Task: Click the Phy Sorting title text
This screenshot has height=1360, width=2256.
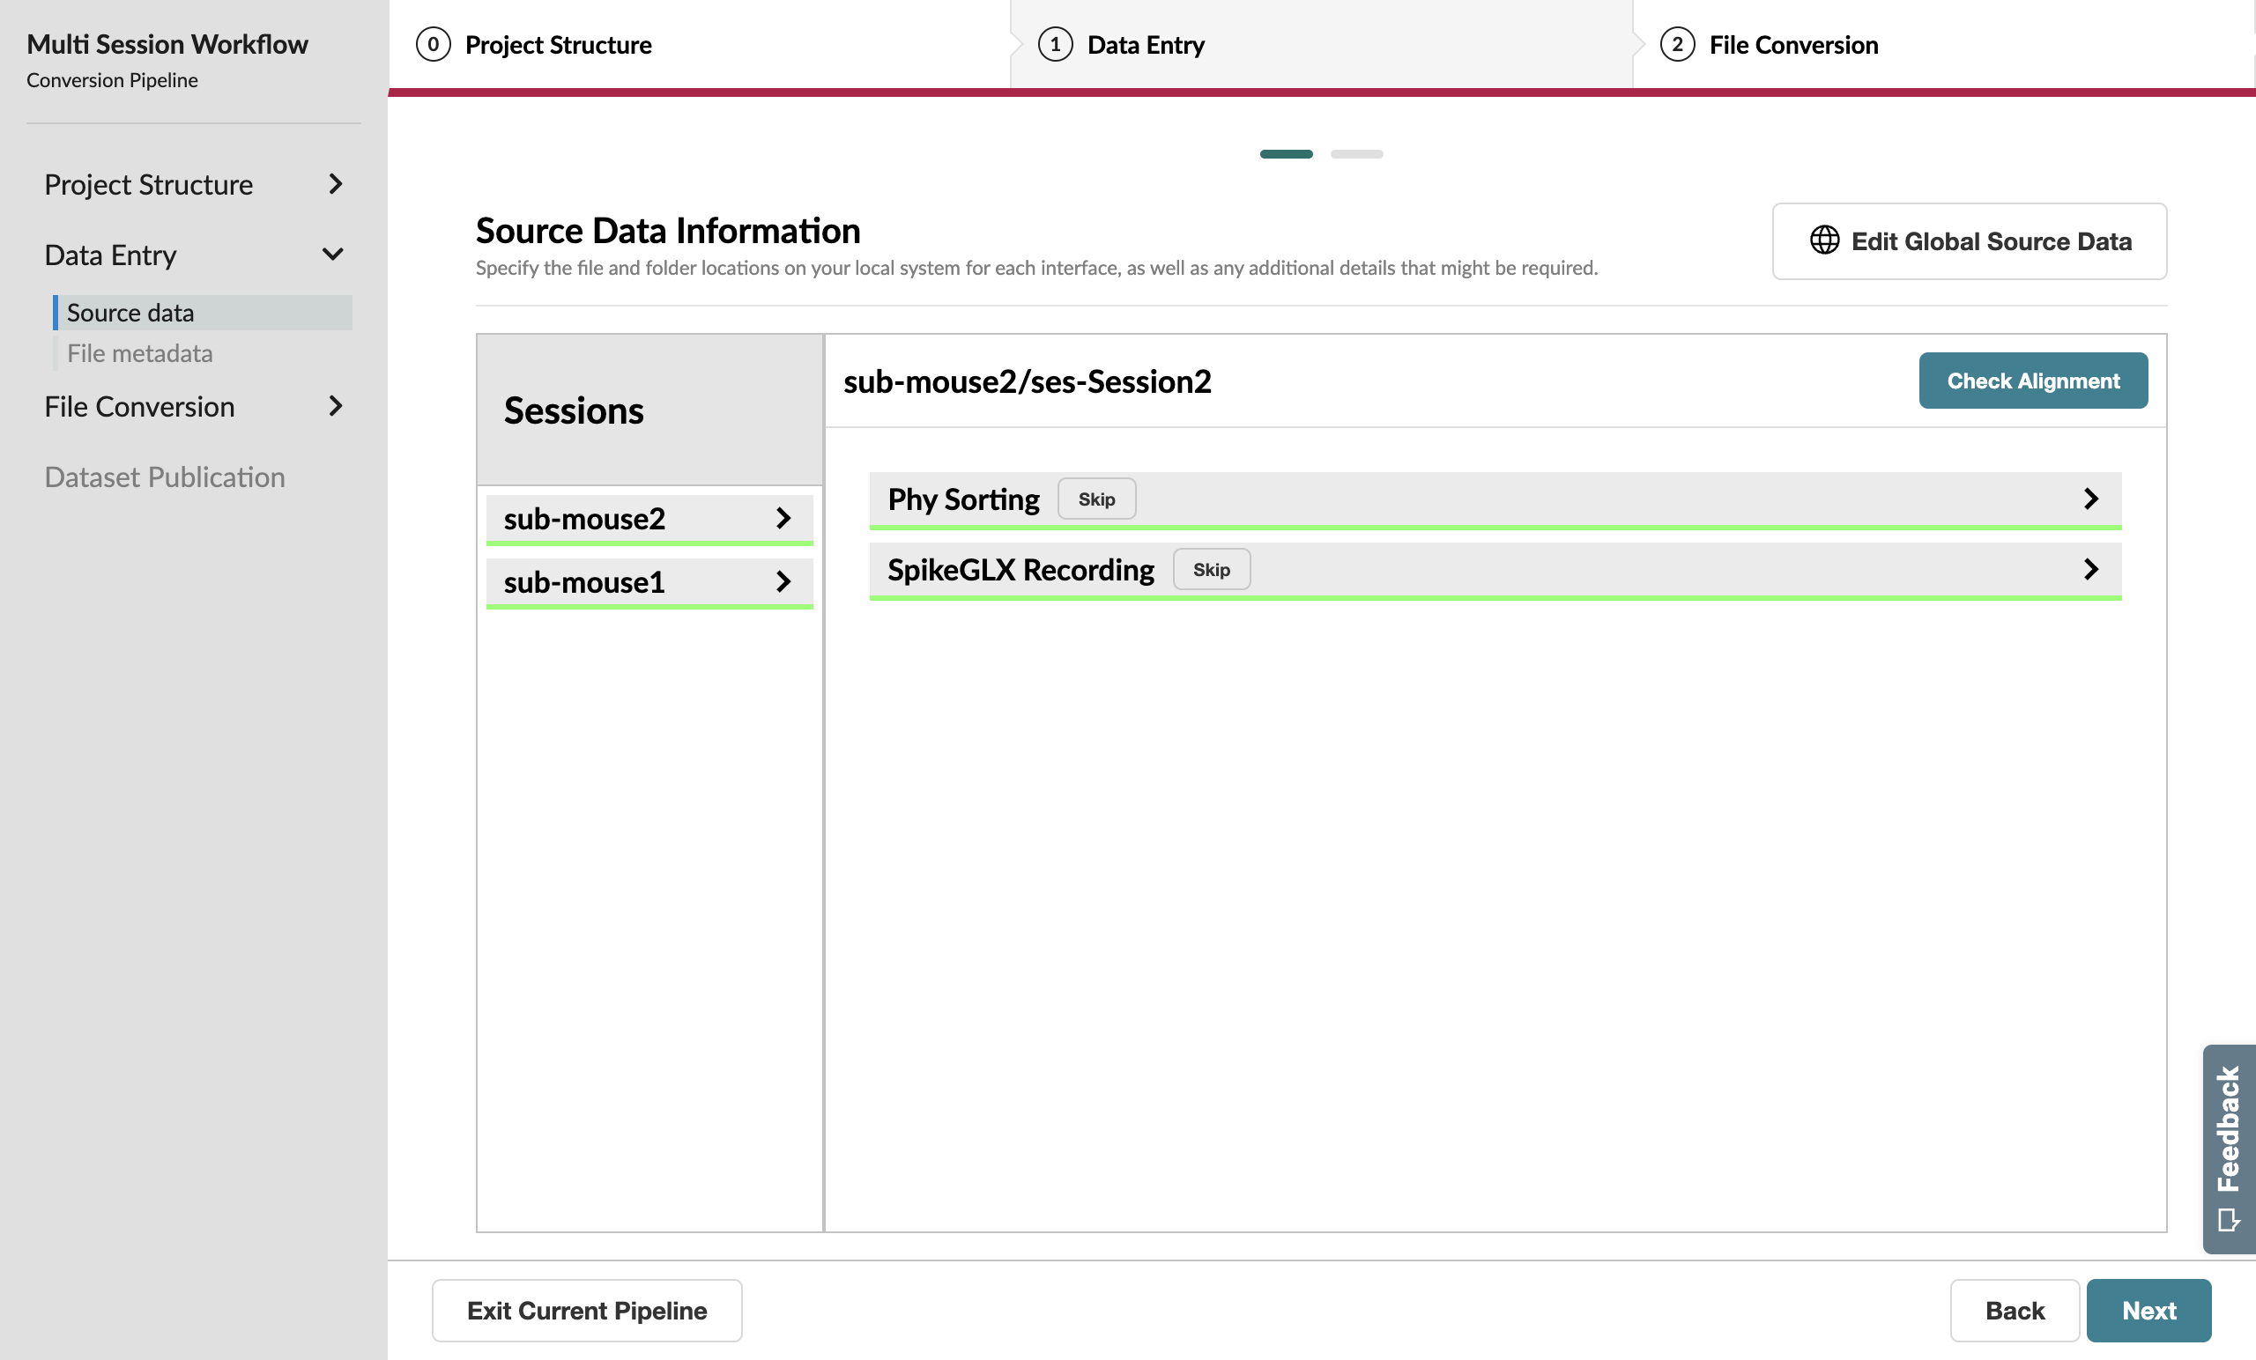Action: click(963, 499)
